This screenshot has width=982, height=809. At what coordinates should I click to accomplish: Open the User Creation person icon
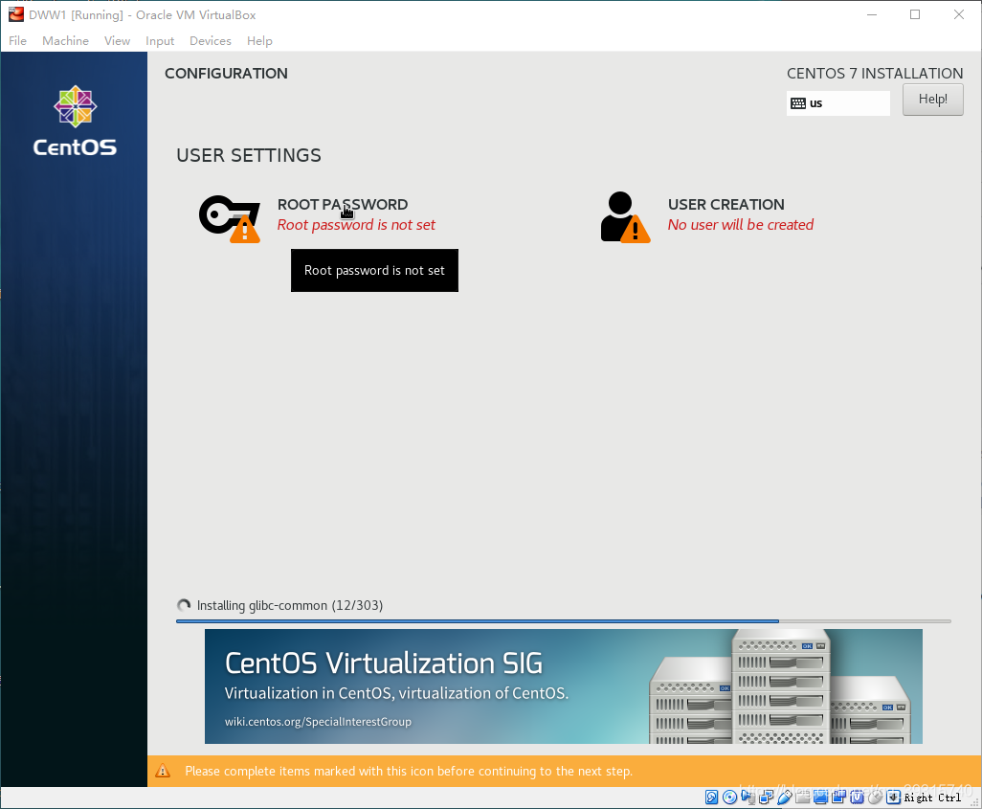pos(625,216)
